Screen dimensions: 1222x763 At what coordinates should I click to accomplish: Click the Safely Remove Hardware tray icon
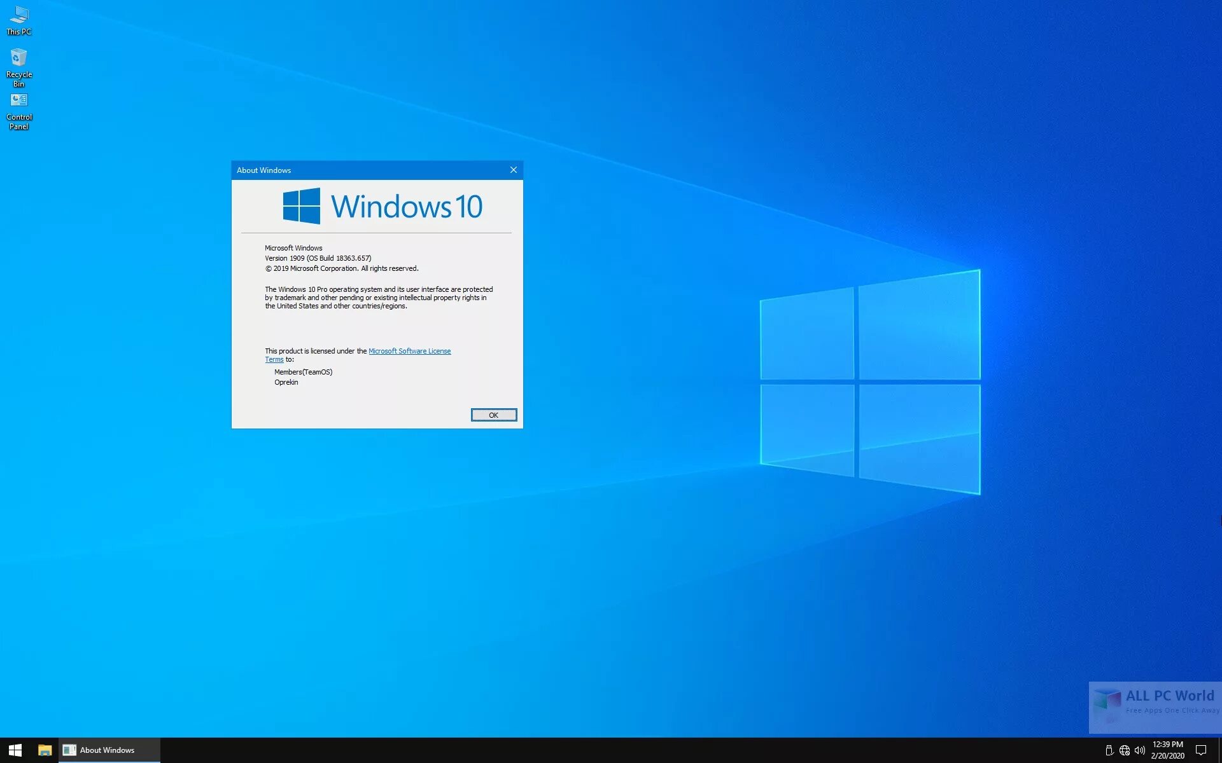1109,750
